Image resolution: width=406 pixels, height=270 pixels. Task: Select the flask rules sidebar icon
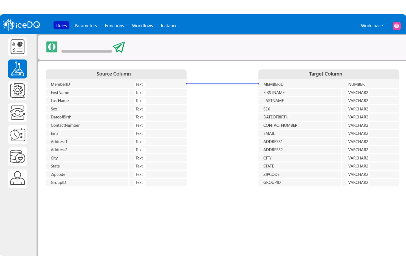coord(18,69)
